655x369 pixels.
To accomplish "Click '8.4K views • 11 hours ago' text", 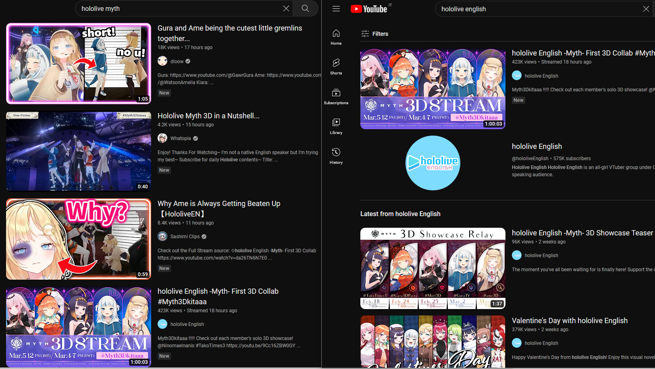I will click(x=186, y=223).
